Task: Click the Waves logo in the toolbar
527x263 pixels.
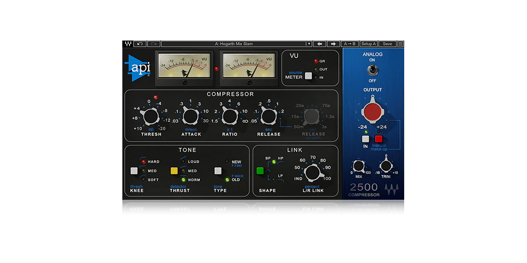Action: pos(128,44)
